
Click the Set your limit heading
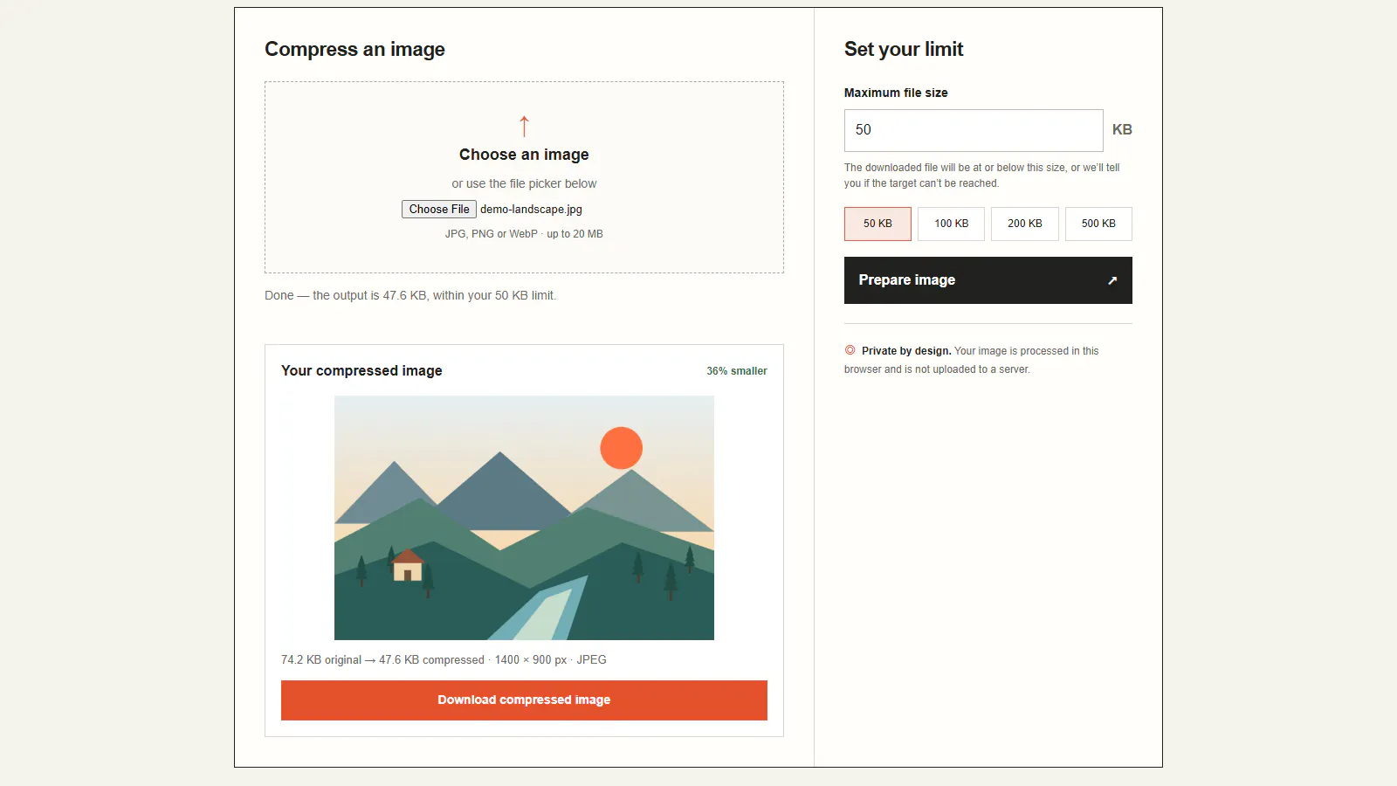point(904,50)
